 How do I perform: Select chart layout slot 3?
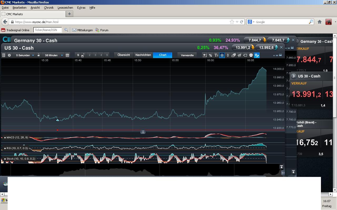click(95, 55)
